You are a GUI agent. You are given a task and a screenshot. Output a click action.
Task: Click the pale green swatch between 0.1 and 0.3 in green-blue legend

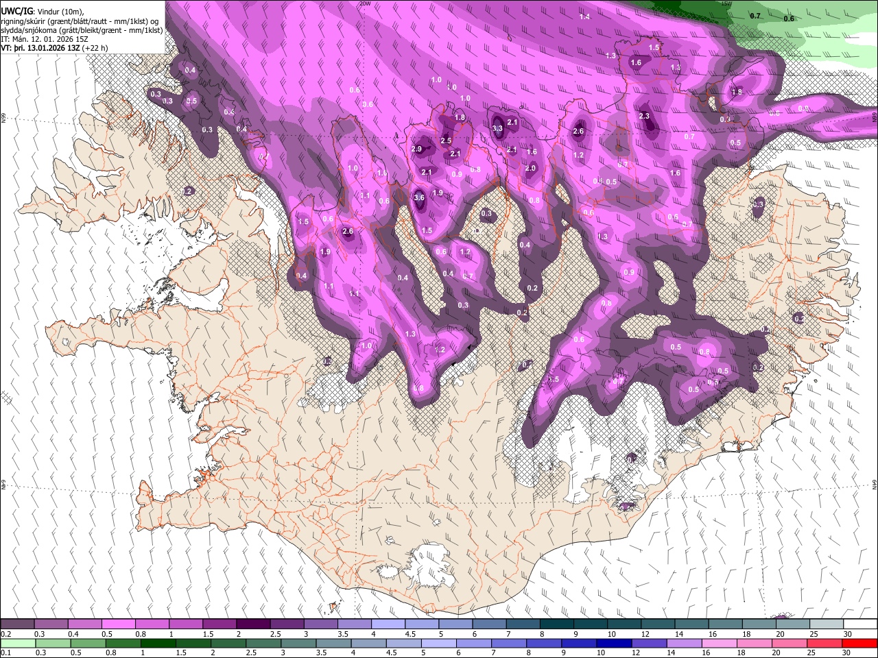click(x=18, y=644)
